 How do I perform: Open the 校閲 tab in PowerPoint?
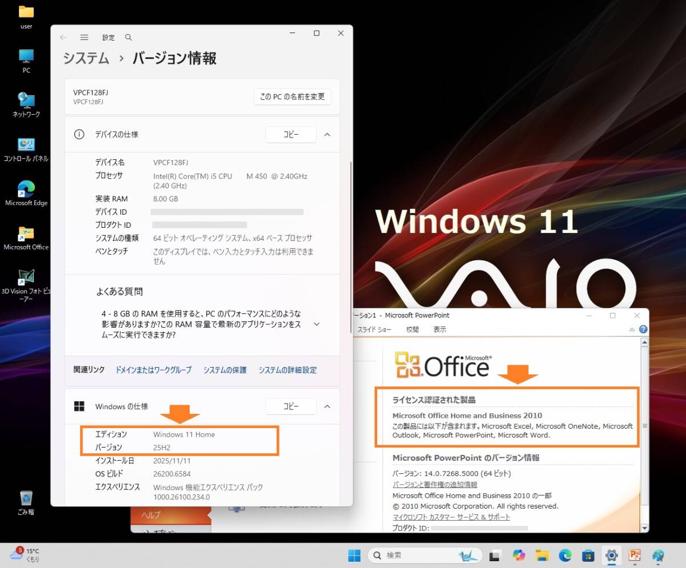tap(412, 329)
